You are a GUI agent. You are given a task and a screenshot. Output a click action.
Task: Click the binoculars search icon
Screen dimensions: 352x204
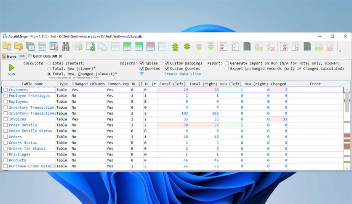point(66,46)
